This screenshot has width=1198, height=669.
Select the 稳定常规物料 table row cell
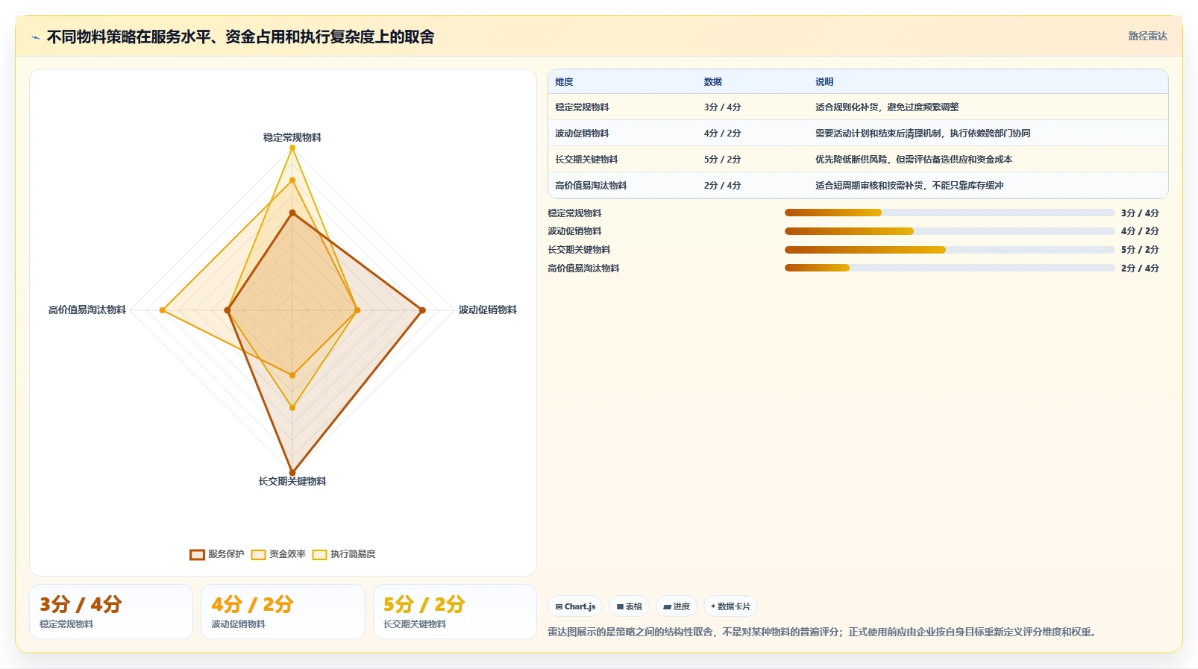coord(582,107)
